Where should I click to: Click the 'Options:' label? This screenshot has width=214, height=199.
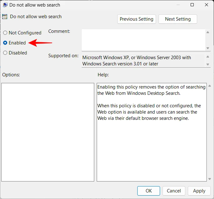point(11,75)
